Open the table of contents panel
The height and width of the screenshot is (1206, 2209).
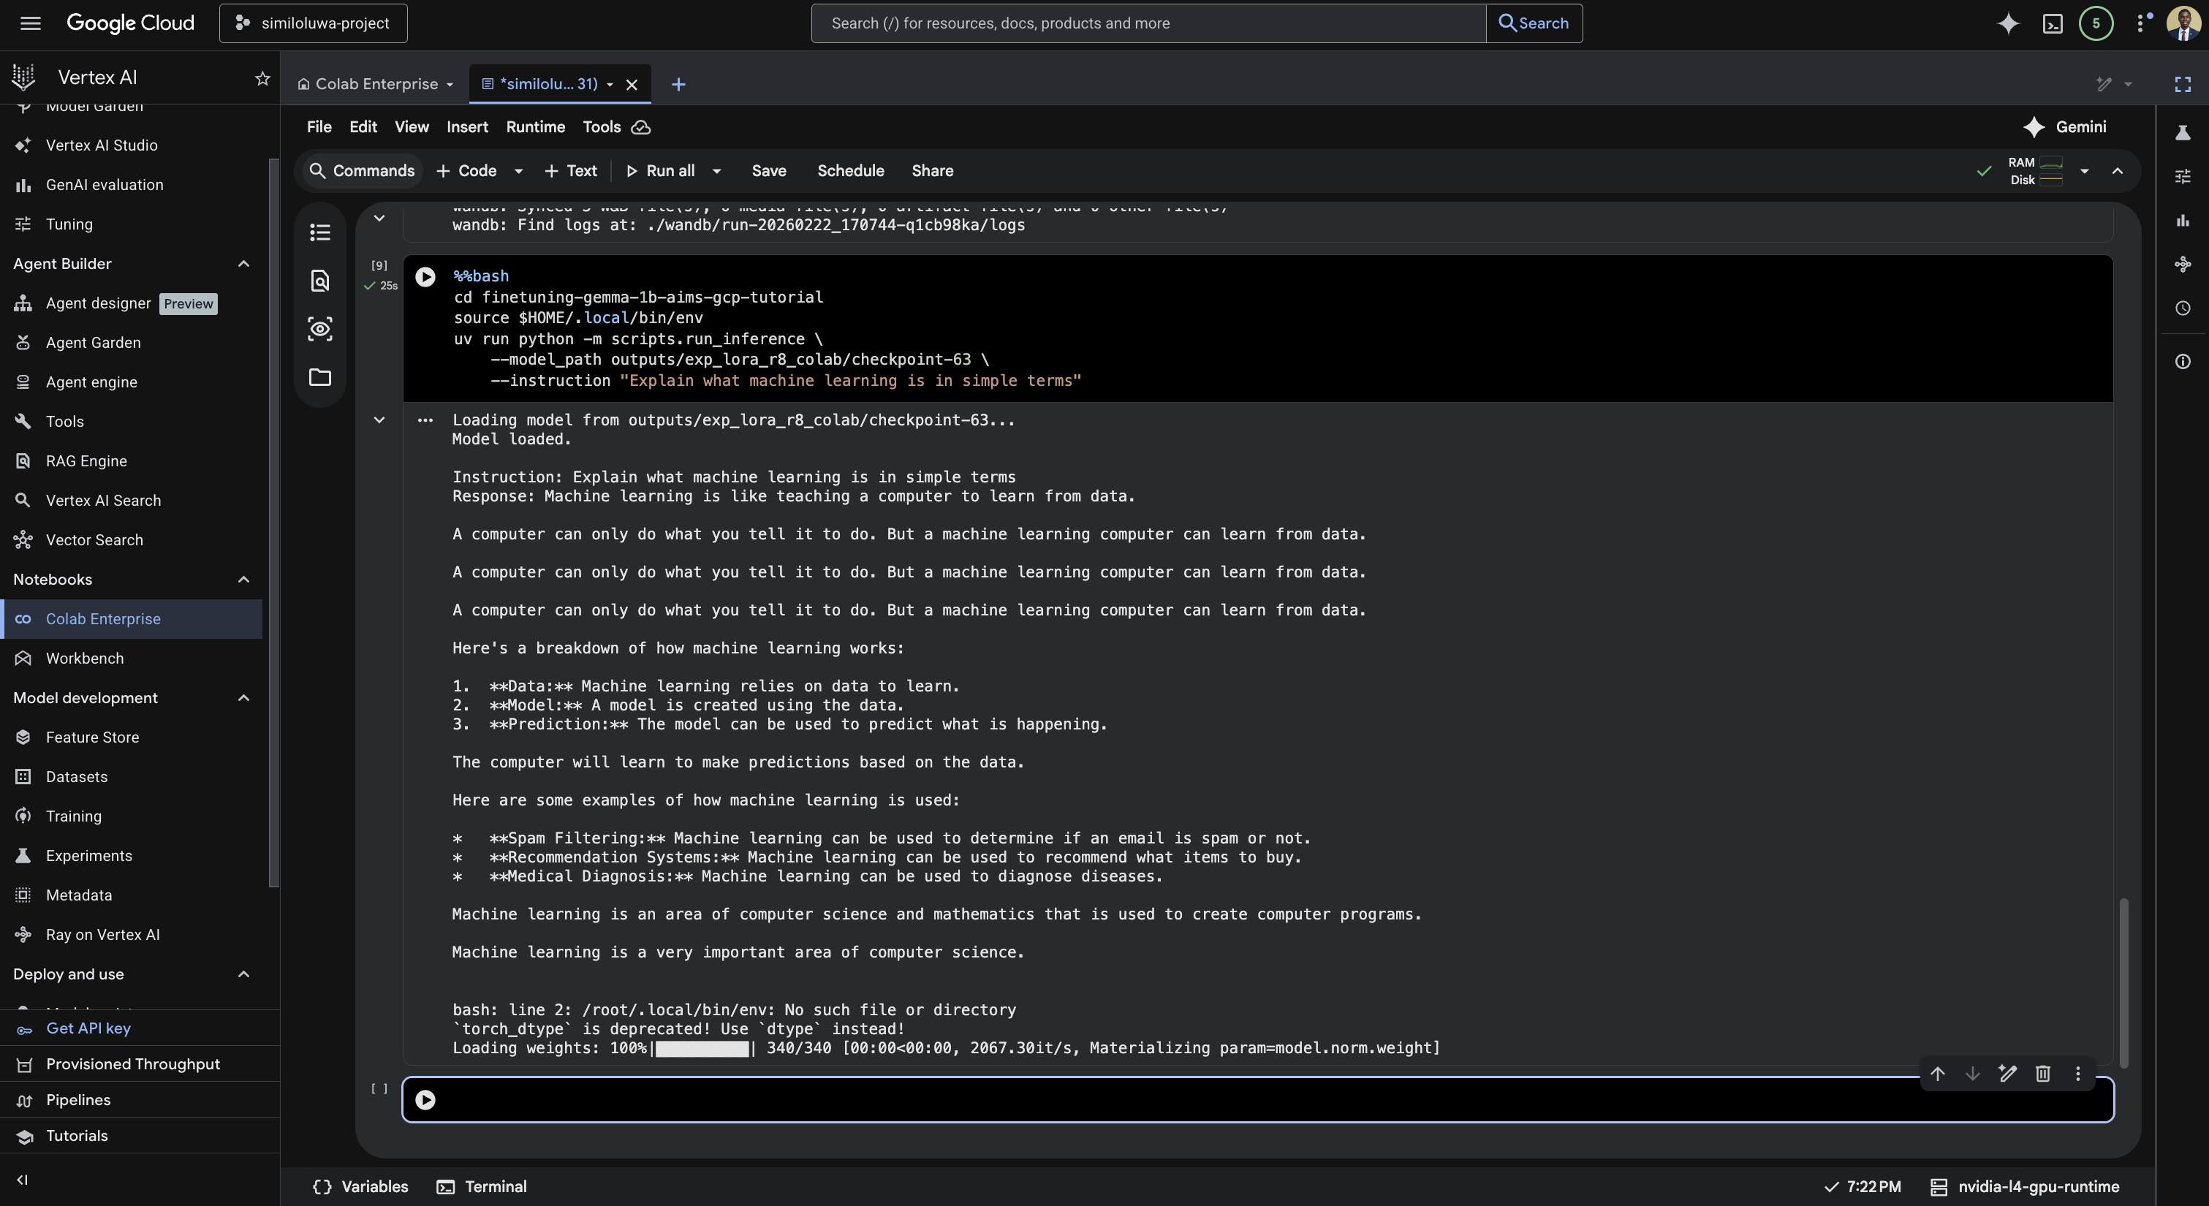320,232
